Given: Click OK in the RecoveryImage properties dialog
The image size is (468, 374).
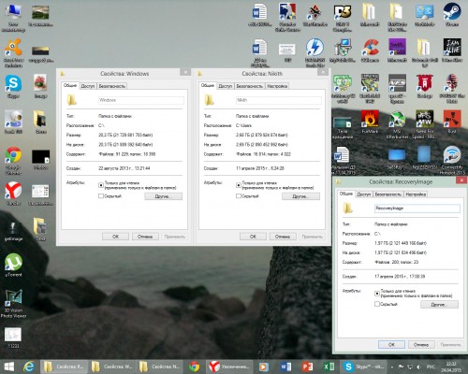Looking at the screenshot, I should point(391,345).
